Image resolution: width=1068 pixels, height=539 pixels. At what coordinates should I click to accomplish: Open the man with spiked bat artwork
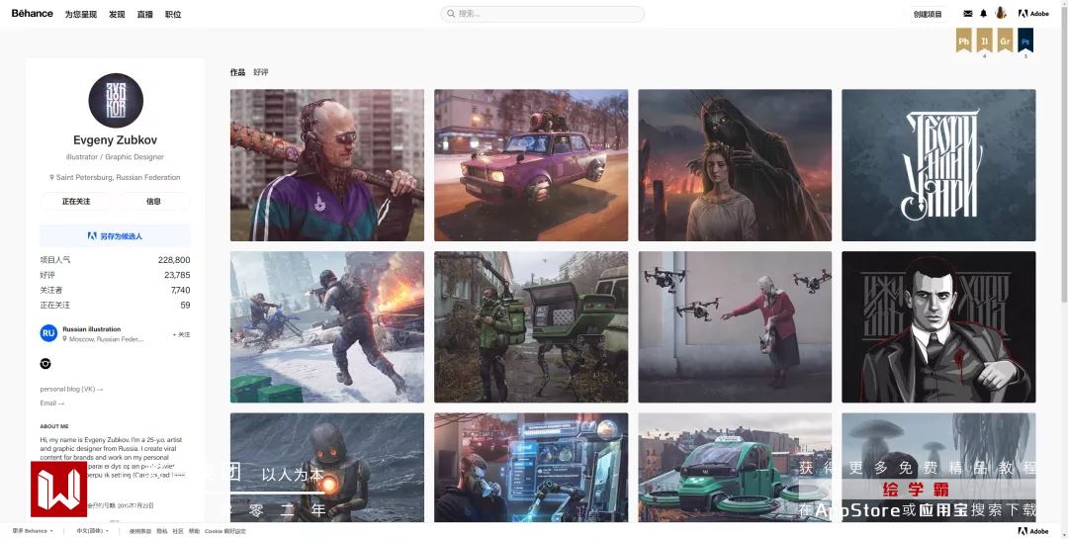[x=327, y=165]
